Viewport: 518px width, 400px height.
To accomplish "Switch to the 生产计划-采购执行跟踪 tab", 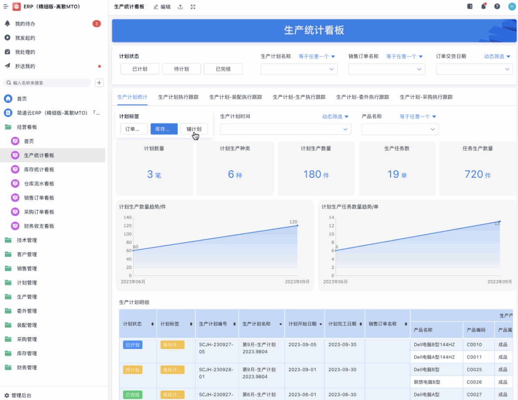I will [426, 97].
